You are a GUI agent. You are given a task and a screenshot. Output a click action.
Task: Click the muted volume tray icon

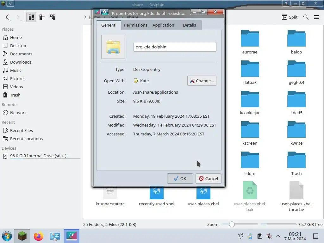point(269,236)
